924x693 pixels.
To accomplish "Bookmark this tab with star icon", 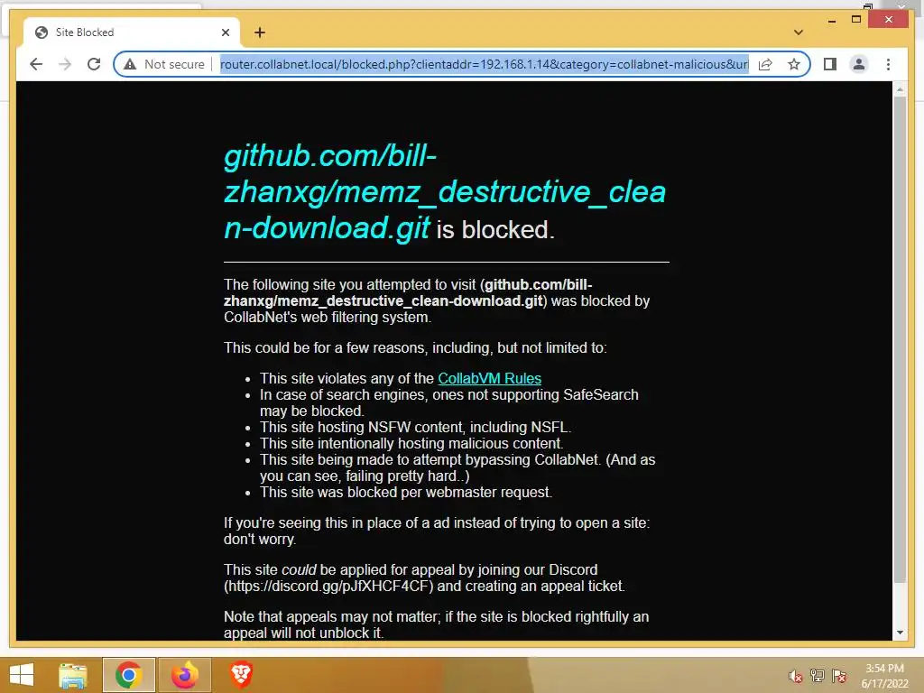I will [x=794, y=64].
